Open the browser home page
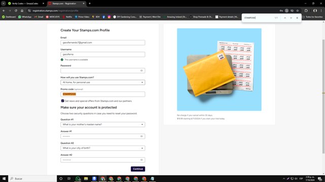325x182 pixels. pos(22,11)
